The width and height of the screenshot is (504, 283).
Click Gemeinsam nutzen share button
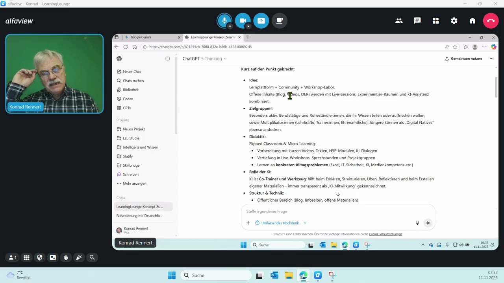(463, 59)
